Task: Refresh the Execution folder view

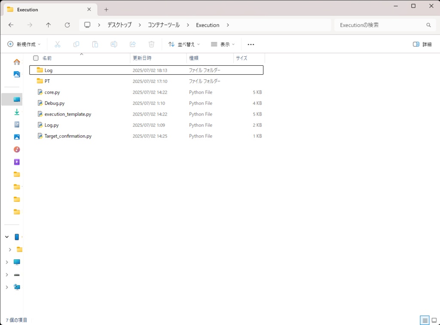Action: point(67,25)
